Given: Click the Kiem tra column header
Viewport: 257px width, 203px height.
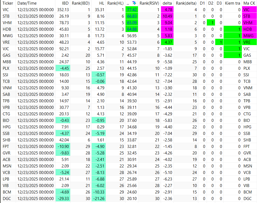Looking at the screenshot, I should 233,3.
